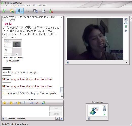The width and height of the screenshot is (132, 126).
Task: Expand the background picker dropdown arrow
Action: pos(46,103)
